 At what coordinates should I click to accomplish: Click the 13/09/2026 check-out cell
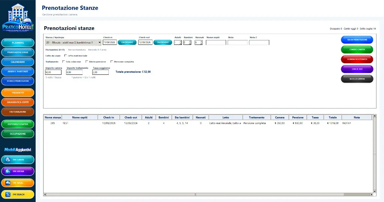[x=131, y=123]
